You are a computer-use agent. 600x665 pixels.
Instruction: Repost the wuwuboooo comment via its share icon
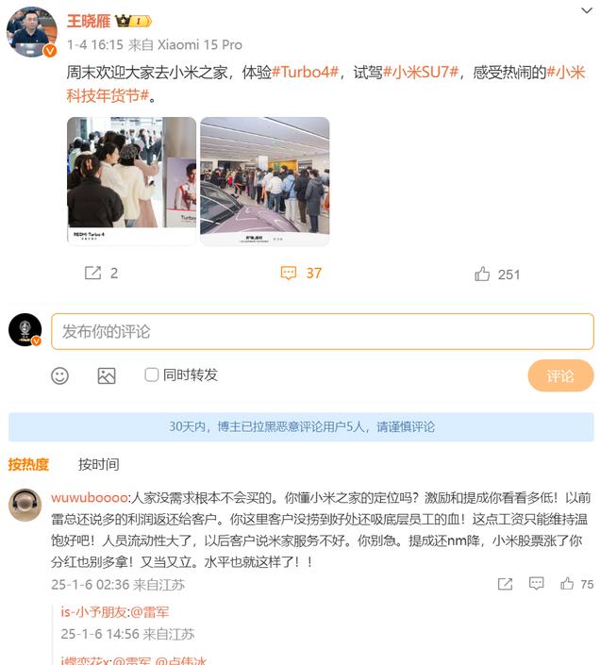coord(505,584)
